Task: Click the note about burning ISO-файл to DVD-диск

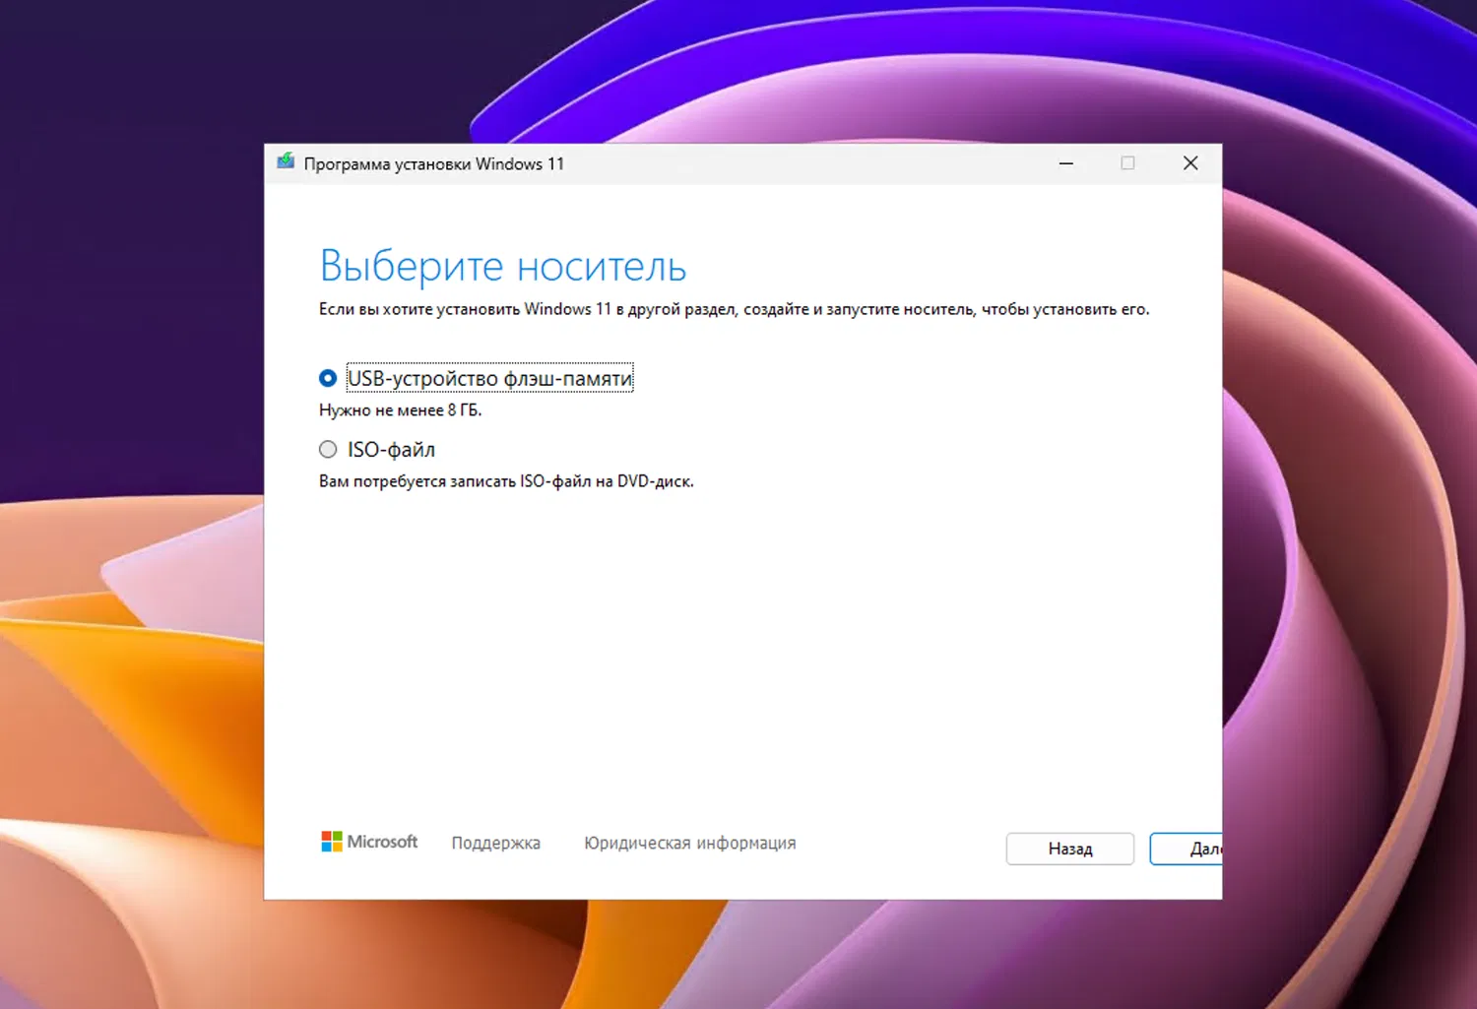Action: pyautogui.click(x=506, y=481)
